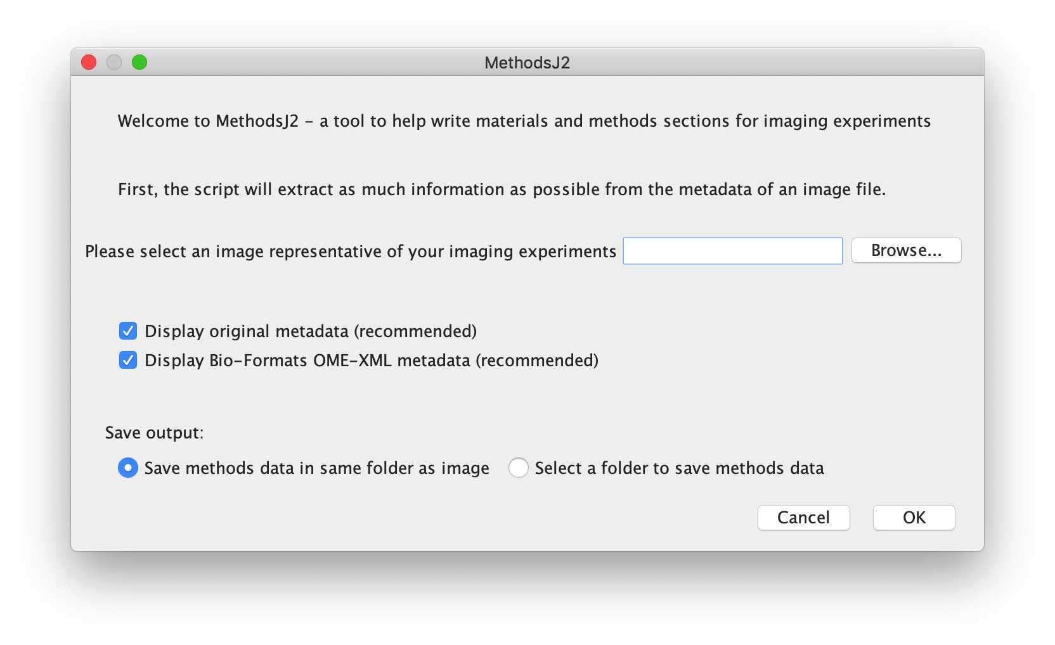This screenshot has width=1055, height=645.
Task: Click the 'Select a folder to save methods data' label text
Action: tap(680, 468)
